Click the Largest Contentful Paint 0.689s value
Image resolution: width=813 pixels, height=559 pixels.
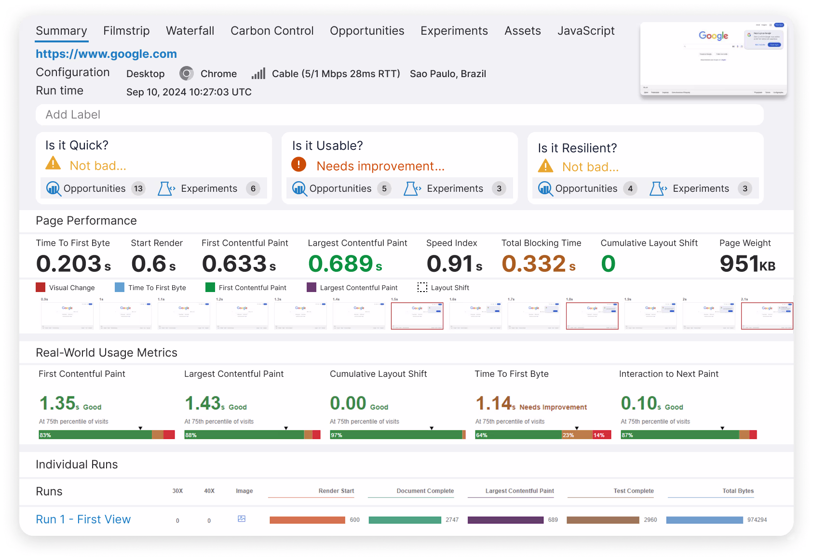click(x=345, y=264)
